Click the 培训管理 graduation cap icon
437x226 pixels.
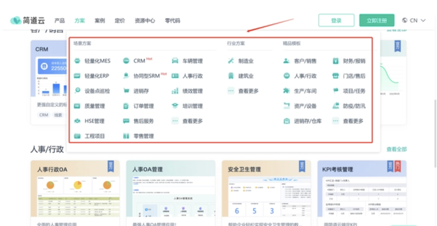click(x=175, y=106)
